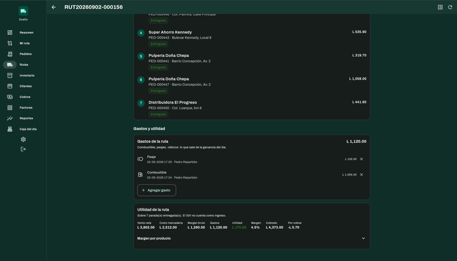Viewport: 457px width, 261px height.
Task: Click amount L 1,058.00
Action: click(x=358, y=79)
